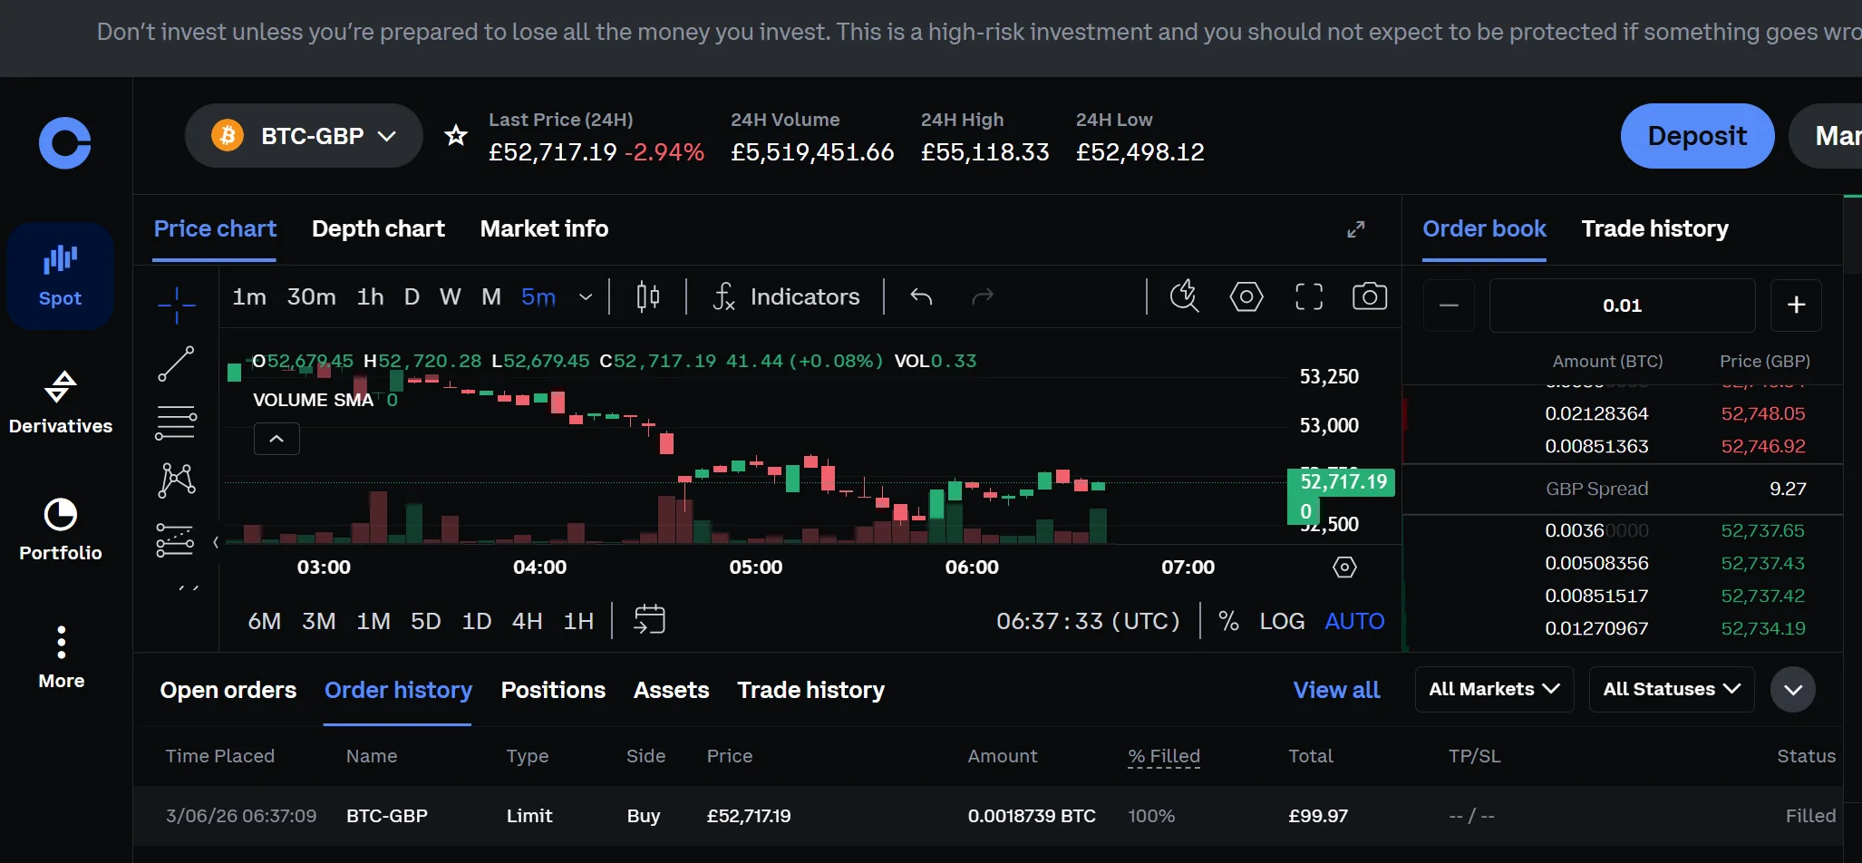This screenshot has height=863, width=1862.
Task: Open View all orders link
Action: (x=1337, y=690)
